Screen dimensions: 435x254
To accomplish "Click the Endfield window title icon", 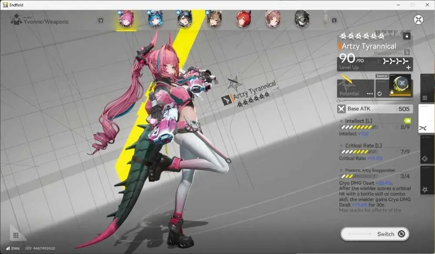I will pos(5,5).
